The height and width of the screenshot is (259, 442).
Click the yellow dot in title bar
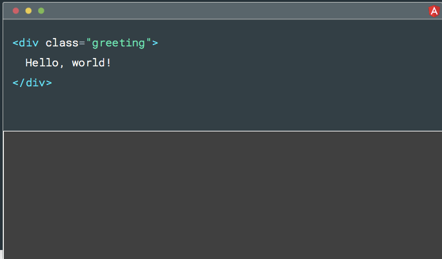(x=28, y=11)
